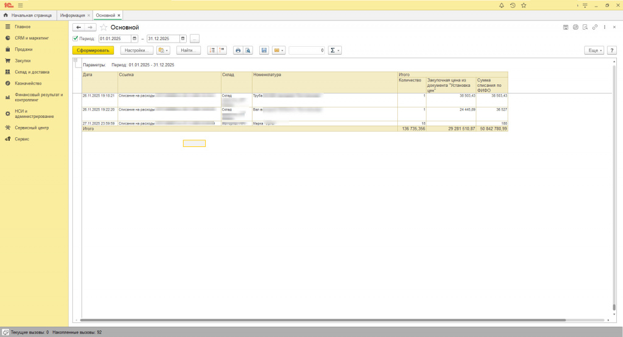The image size is (623, 337).
Task: Print using the top-right printer icon
Action: pyautogui.click(x=576, y=27)
